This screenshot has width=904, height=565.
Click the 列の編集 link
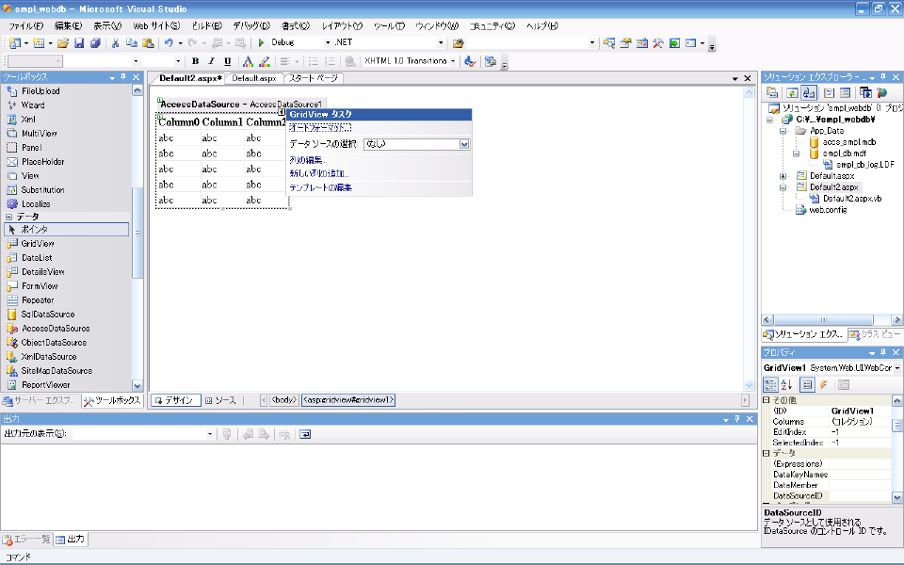click(308, 160)
